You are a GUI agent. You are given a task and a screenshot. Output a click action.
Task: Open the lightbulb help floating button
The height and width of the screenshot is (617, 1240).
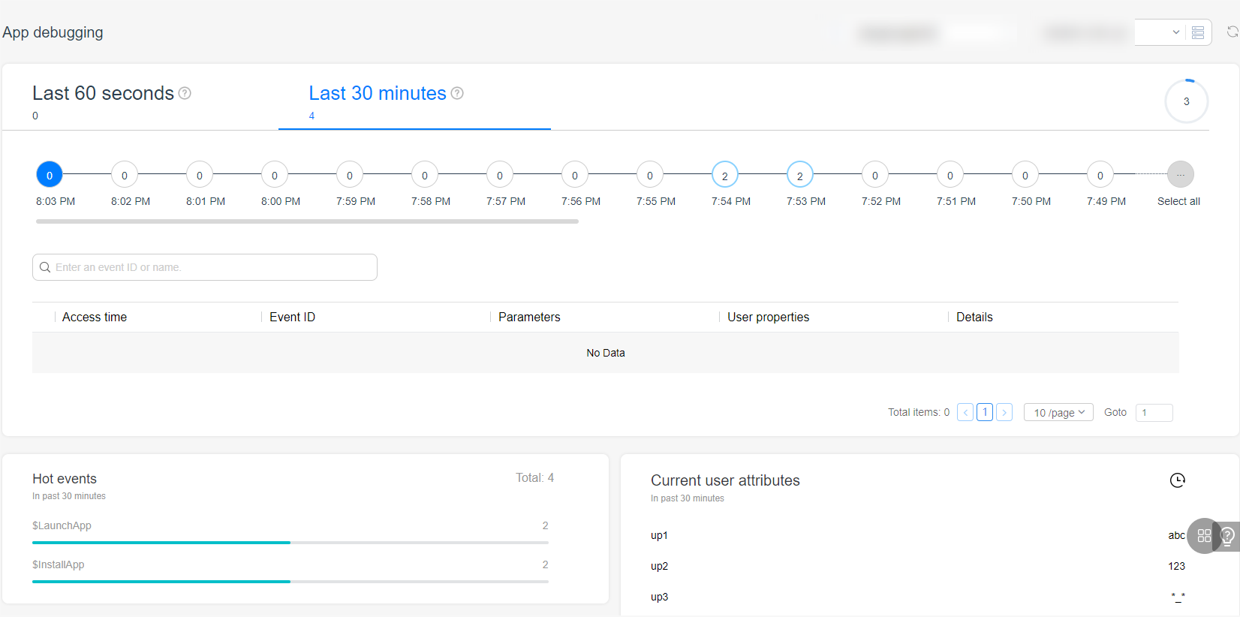pos(1228,536)
